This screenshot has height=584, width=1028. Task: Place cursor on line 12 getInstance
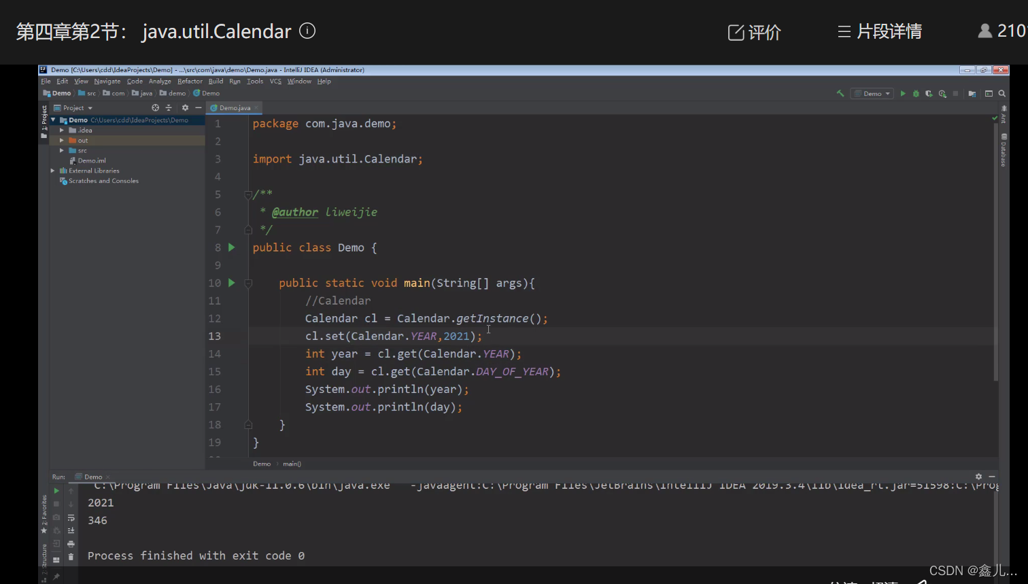click(x=492, y=318)
